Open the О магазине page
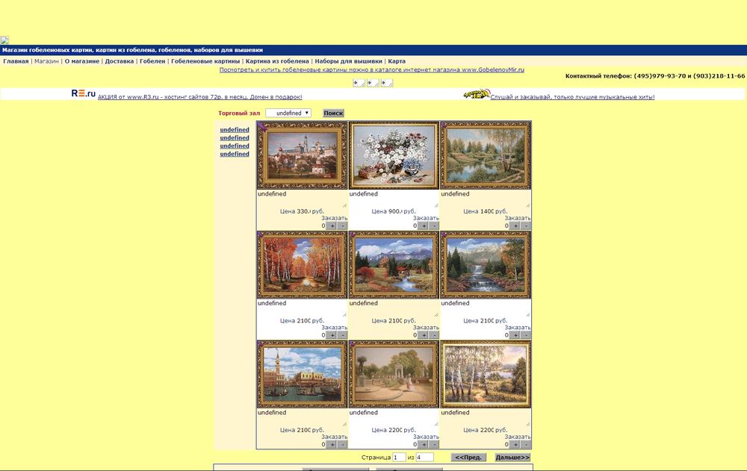 [x=82, y=61]
